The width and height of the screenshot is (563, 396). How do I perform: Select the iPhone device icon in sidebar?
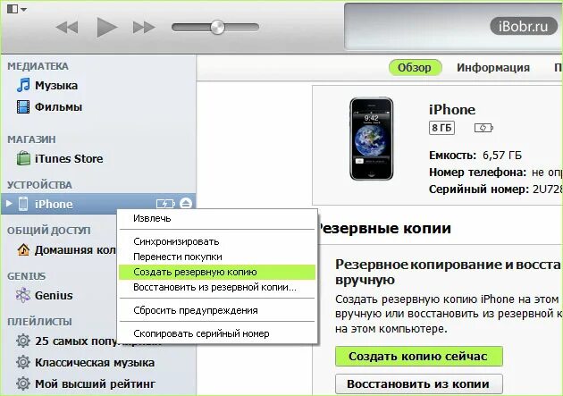23,204
